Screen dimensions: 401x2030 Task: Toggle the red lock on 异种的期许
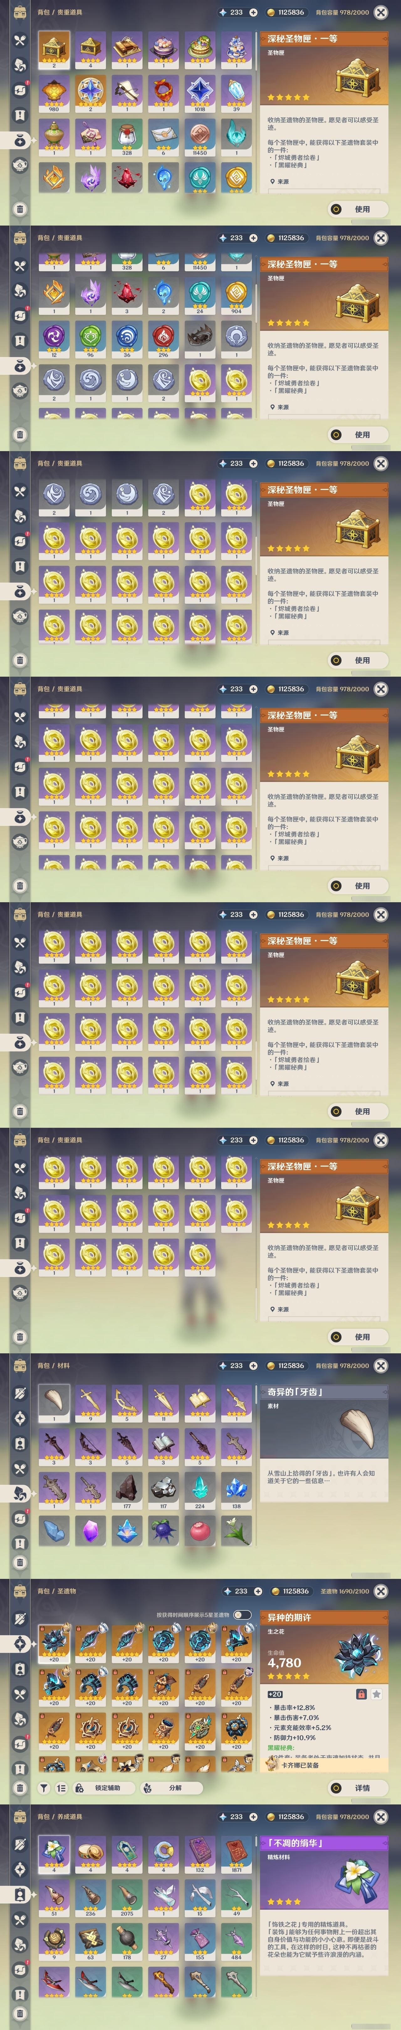tap(361, 1694)
